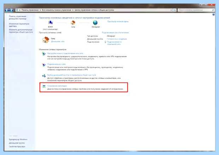
Task: Click 'BMM (этот компьютер)' label
Action: (50, 28)
